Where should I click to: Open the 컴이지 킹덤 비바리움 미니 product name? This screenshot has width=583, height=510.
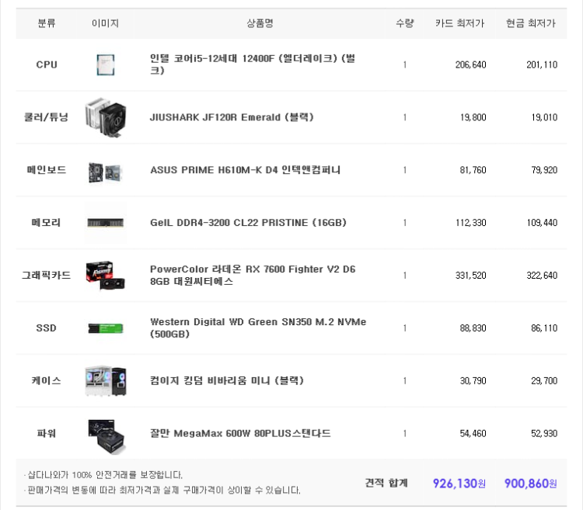[226, 380]
